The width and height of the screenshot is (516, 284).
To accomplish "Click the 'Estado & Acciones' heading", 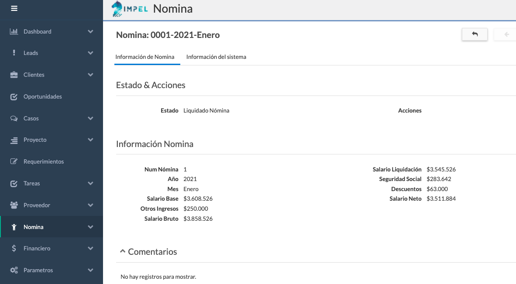I will (151, 85).
